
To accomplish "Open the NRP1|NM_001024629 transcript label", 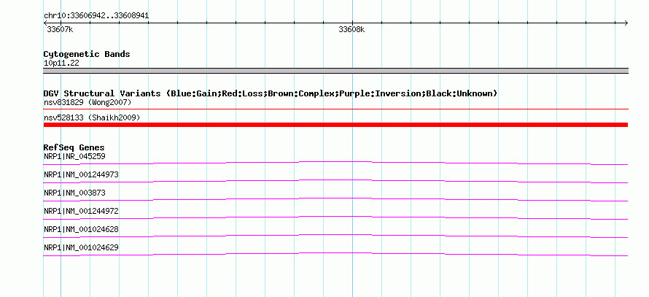I will [81, 247].
